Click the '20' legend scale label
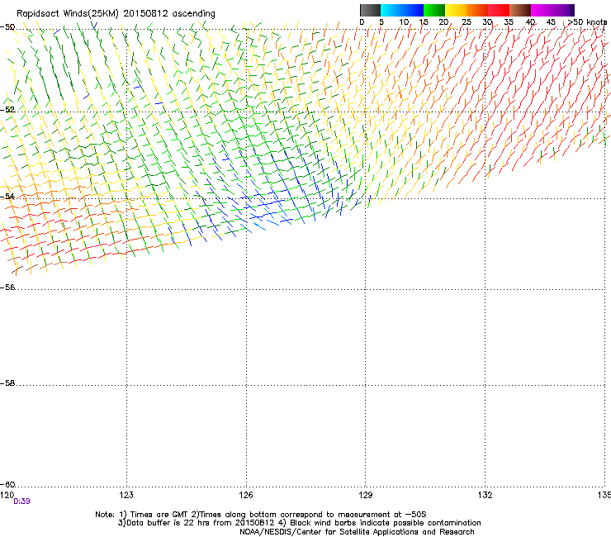Screen dimensions: 611x537 [443, 22]
